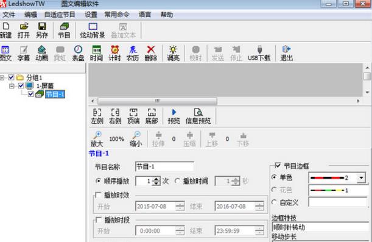Image resolution: width=372 pixels, height=242 pixels.
Task: Click the red 删除 delete icon
Action: tap(151, 53)
